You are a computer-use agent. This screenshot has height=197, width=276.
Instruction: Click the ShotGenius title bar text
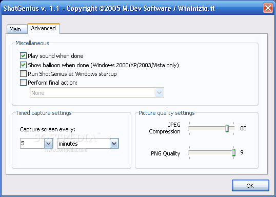[x=109, y=8]
